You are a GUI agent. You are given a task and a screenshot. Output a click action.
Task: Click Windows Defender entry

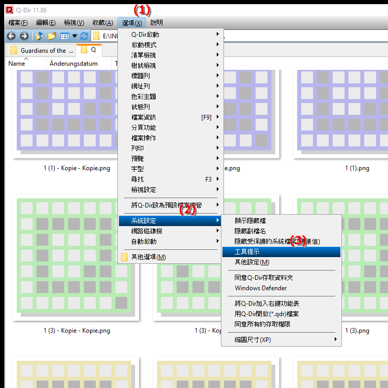[x=281, y=288]
